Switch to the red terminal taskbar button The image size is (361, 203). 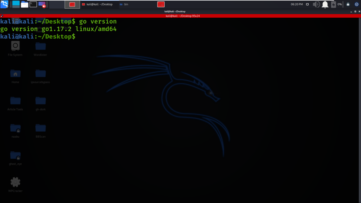click(72, 4)
